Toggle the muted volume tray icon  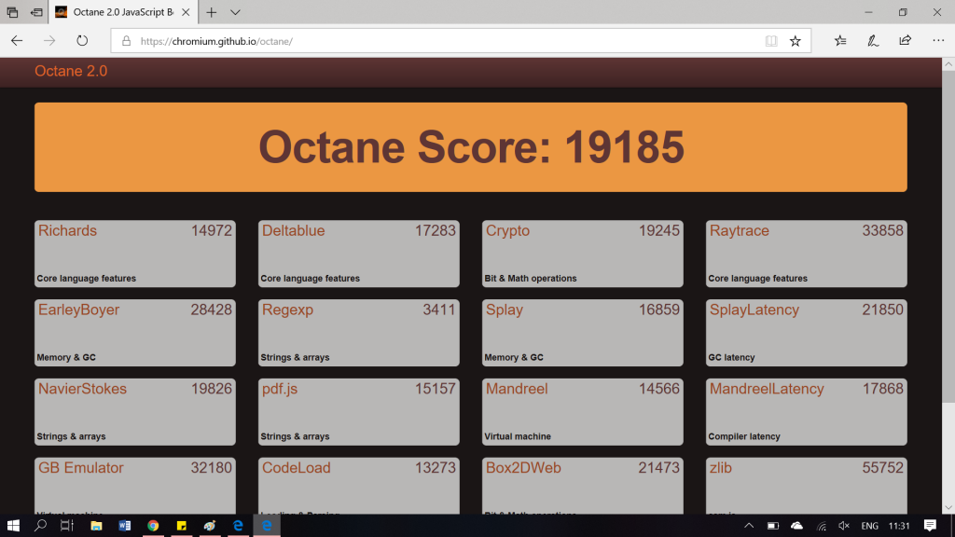click(844, 526)
